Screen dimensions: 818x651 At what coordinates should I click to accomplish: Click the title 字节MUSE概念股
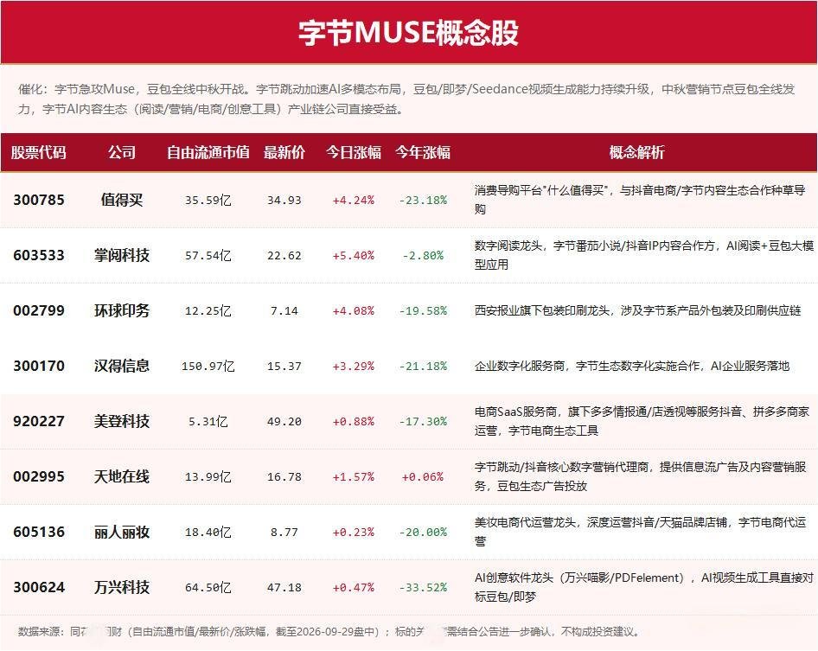point(408,32)
